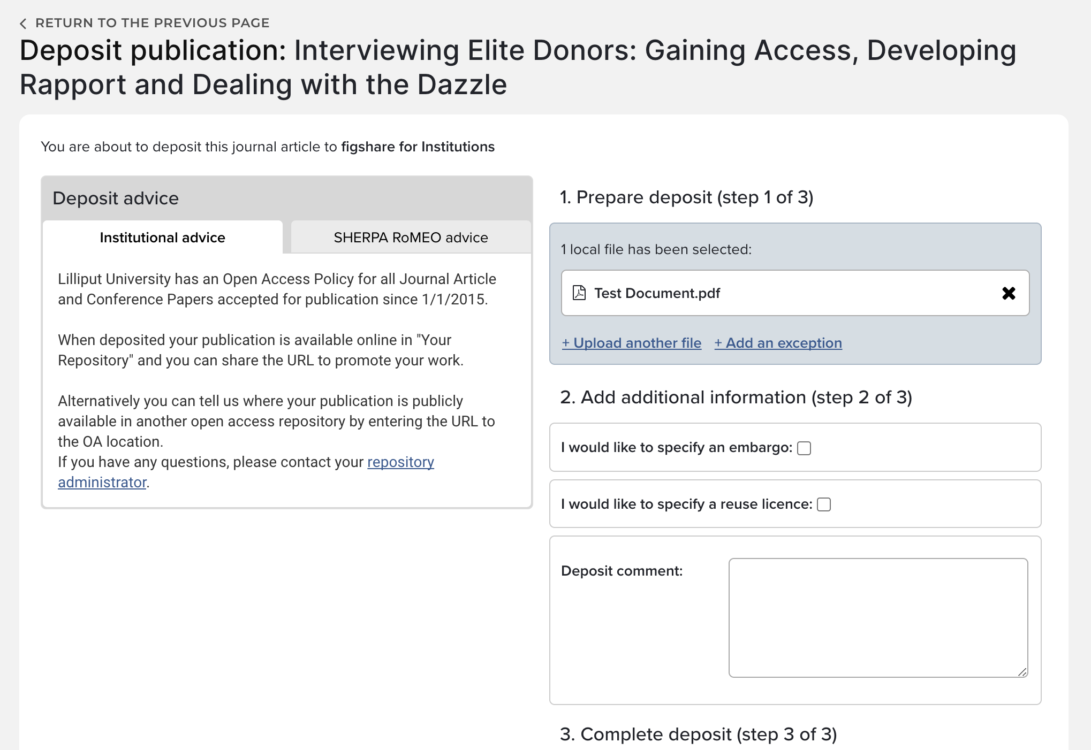Click the Add an exception link

coord(778,343)
